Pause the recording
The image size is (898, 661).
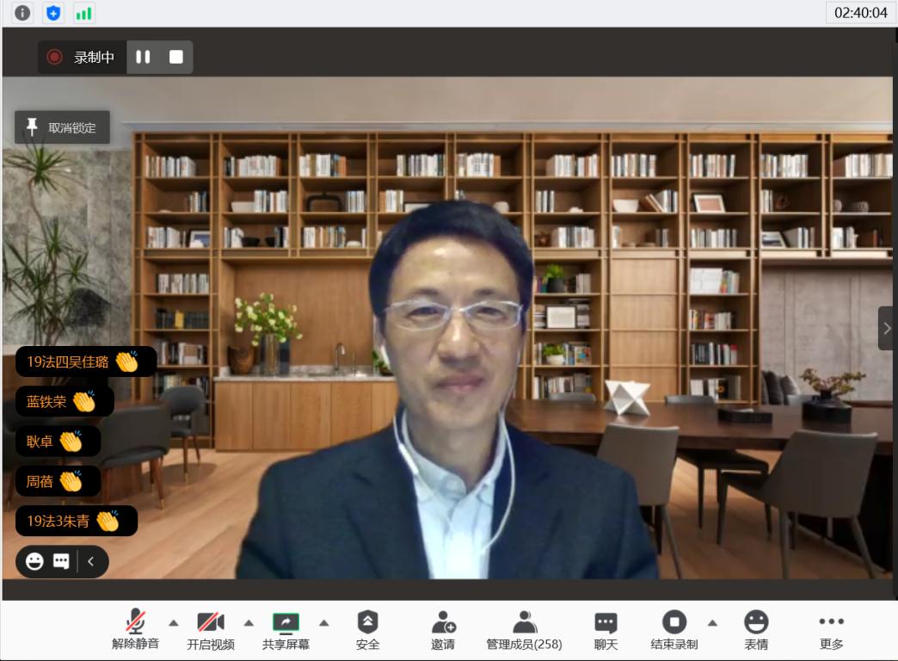(143, 57)
